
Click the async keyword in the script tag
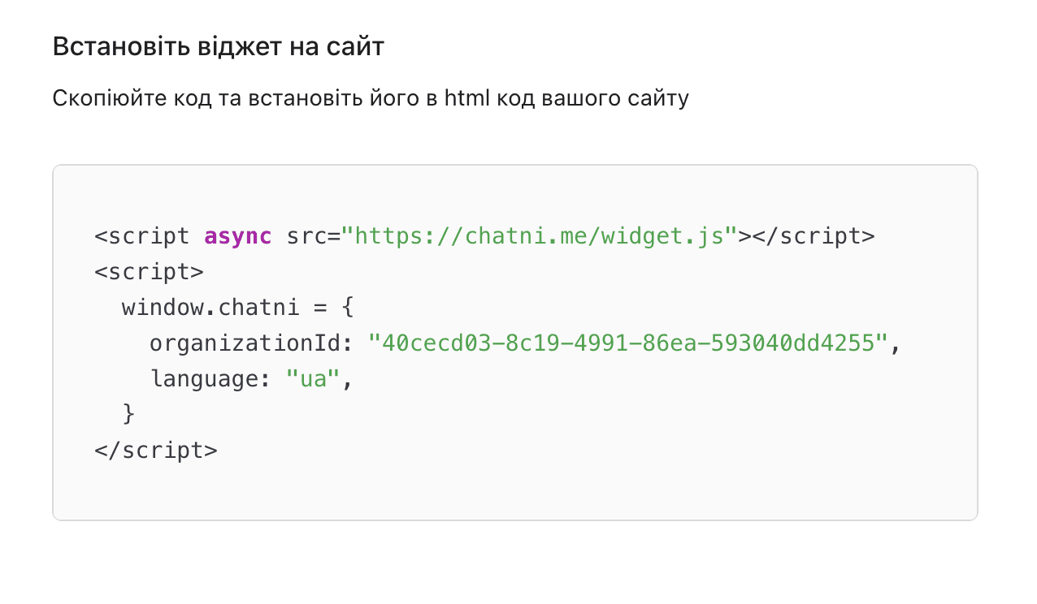tap(238, 236)
